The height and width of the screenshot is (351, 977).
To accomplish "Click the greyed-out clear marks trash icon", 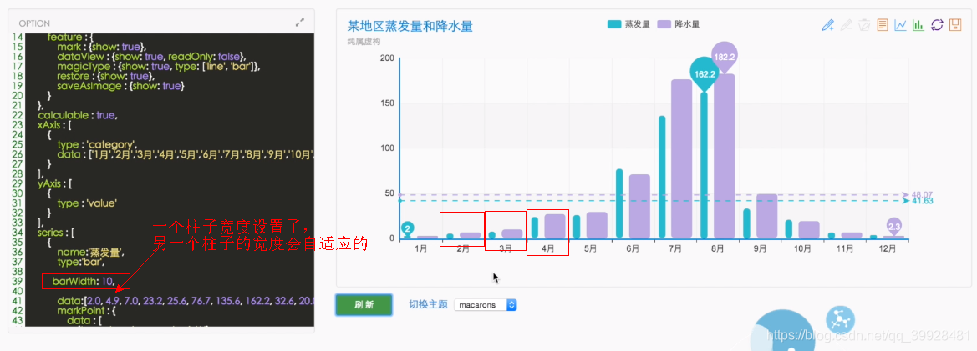I will 864,25.
